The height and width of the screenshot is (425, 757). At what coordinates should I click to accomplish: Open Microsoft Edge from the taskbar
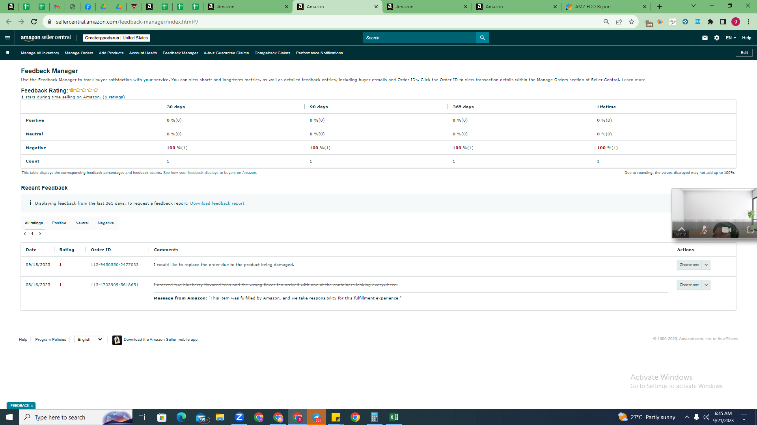[x=181, y=417]
